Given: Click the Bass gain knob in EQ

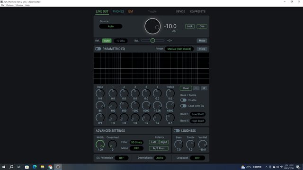Looking at the screenshot, I should (100, 93).
